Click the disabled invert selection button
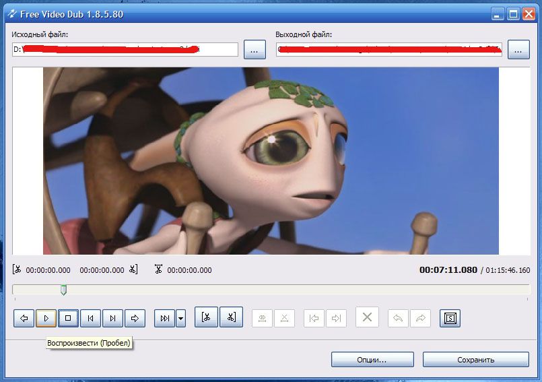This screenshot has height=382, width=542. (x=262, y=318)
